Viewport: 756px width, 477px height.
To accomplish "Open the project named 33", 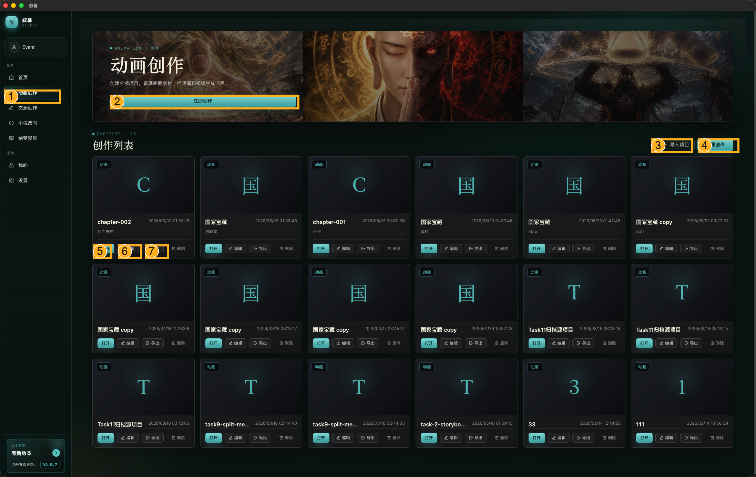I will 537,438.
